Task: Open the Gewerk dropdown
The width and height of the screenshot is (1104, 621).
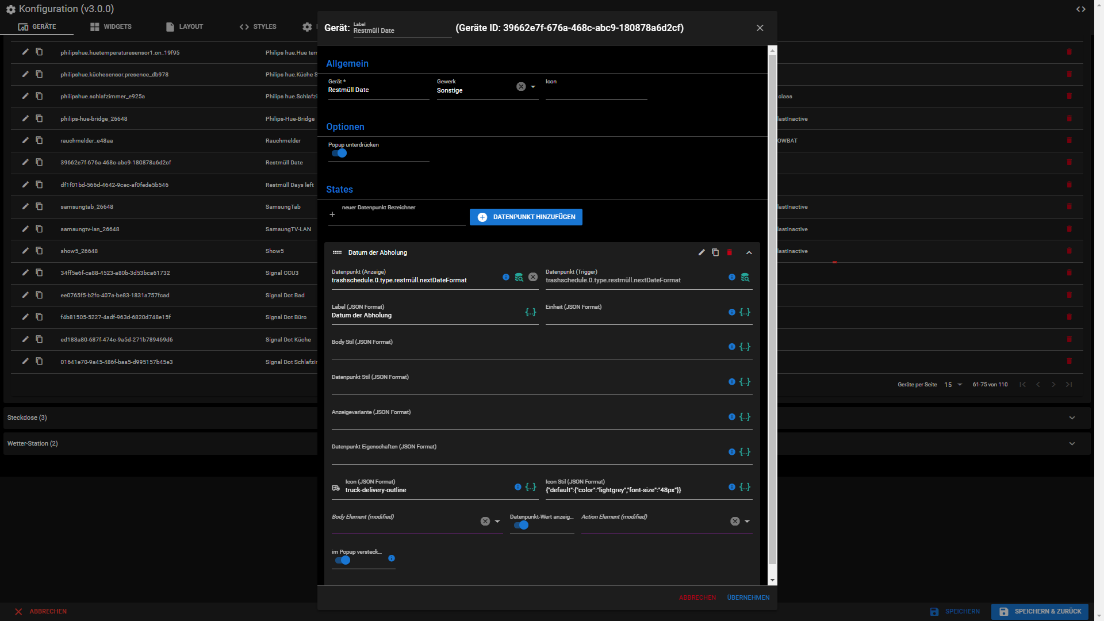Action: coord(533,87)
